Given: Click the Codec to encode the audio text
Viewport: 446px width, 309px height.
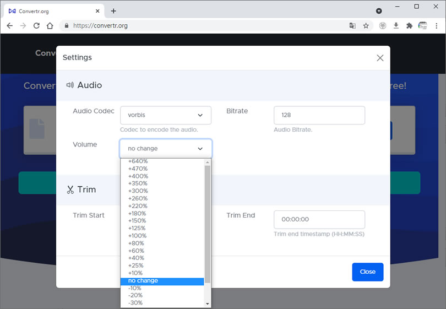Looking at the screenshot, I should click(159, 130).
